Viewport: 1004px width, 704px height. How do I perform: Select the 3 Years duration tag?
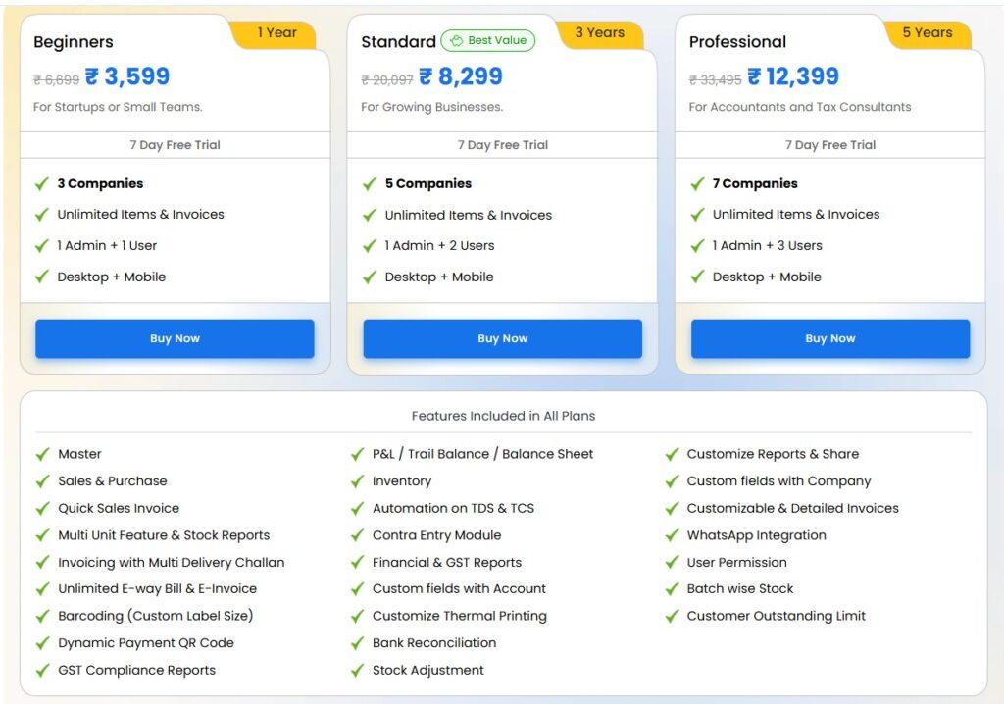coord(599,33)
